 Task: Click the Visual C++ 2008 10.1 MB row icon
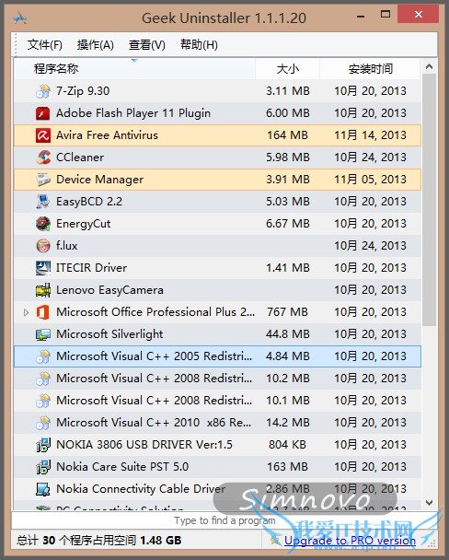coord(43,401)
